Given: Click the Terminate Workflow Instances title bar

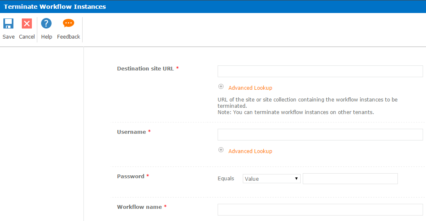Looking at the screenshot, I should (55, 7).
